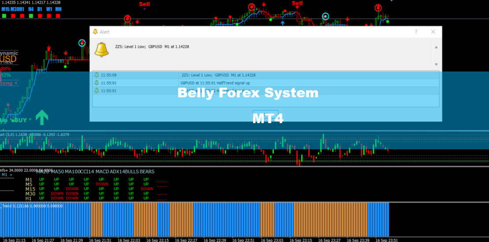Click the red DOWN in M15 MA100 cell
The height and width of the screenshot is (242, 489).
point(72,189)
